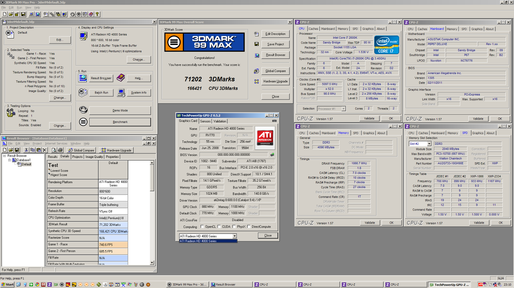The image size is (514, 288).
Task: Click the Print icon in Result Browser toolbar
Action: coord(60,150)
